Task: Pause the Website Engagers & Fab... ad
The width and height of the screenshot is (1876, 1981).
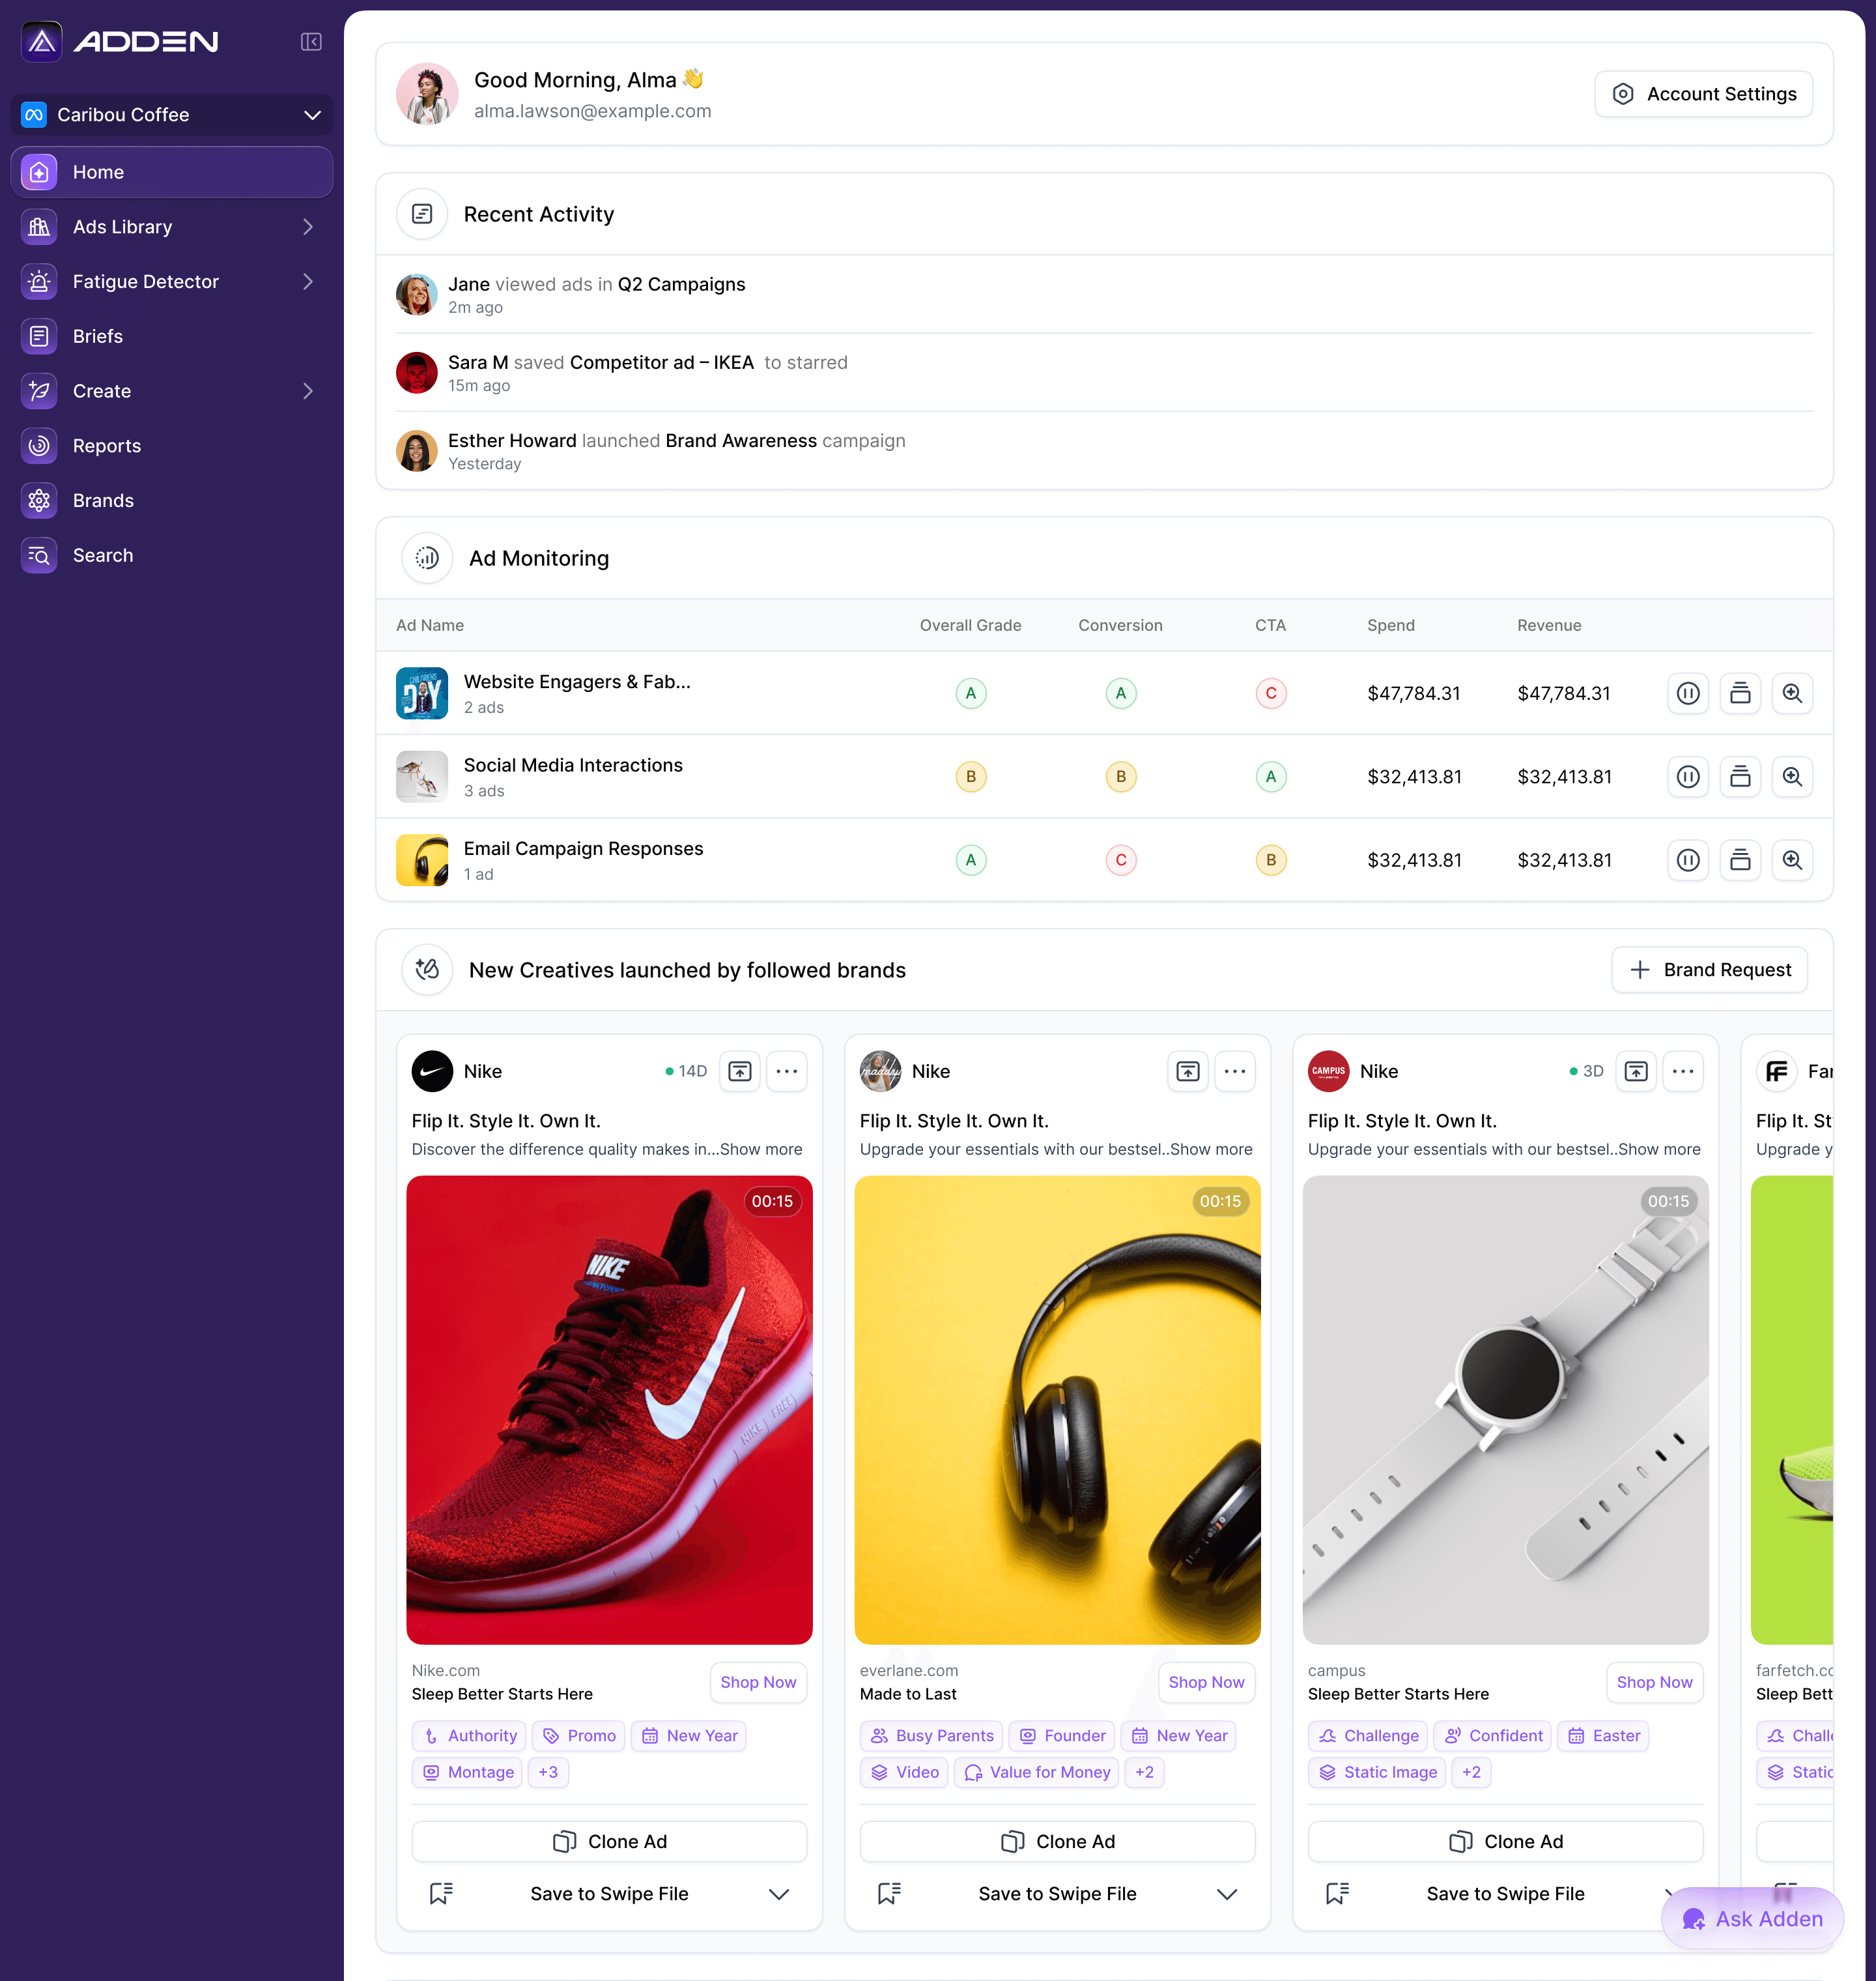Action: (1688, 693)
